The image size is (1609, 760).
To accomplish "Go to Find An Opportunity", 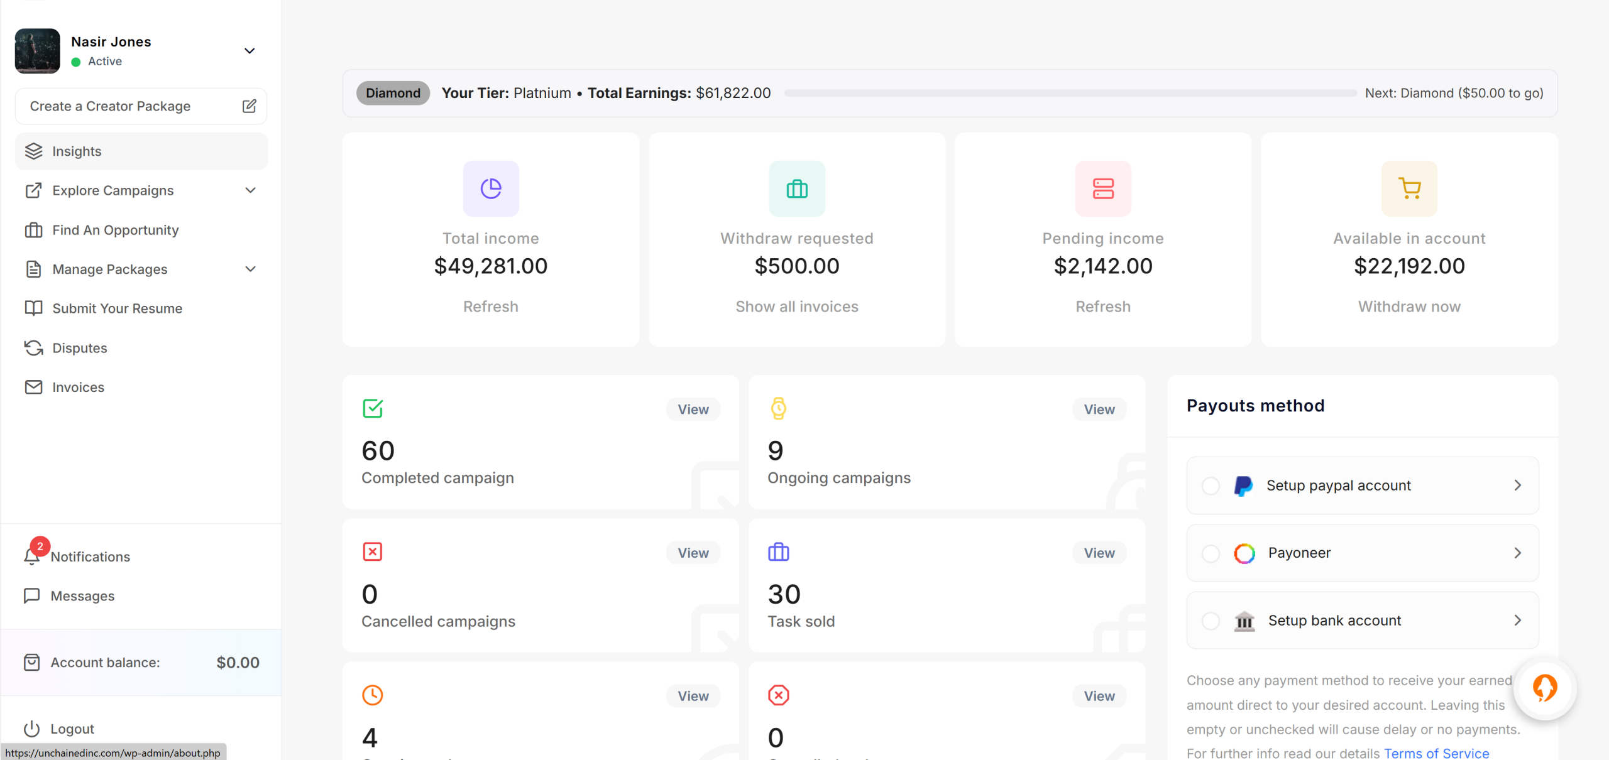I will click(x=116, y=230).
